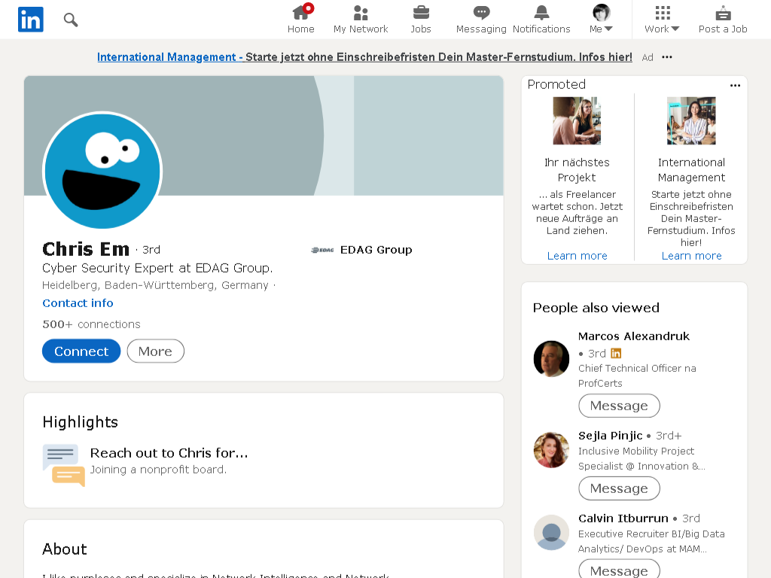Click the International Management ad image
The width and height of the screenshot is (771, 578).
click(x=691, y=121)
